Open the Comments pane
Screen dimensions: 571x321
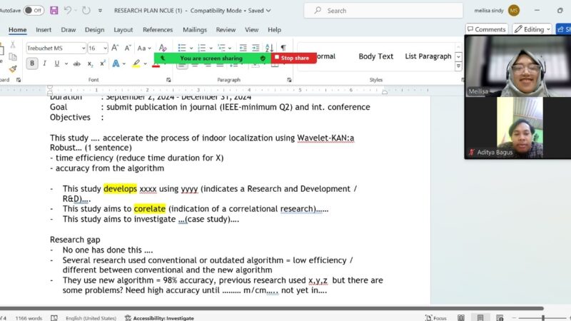point(486,29)
